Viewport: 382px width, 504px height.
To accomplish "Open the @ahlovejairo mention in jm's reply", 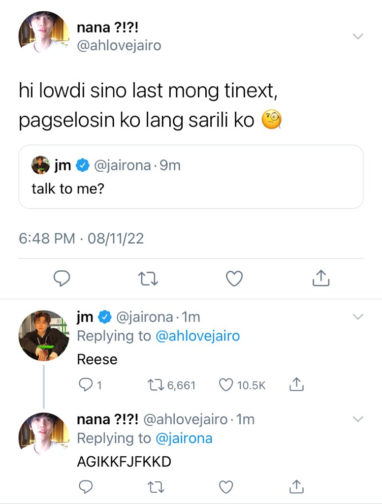I will point(198,336).
